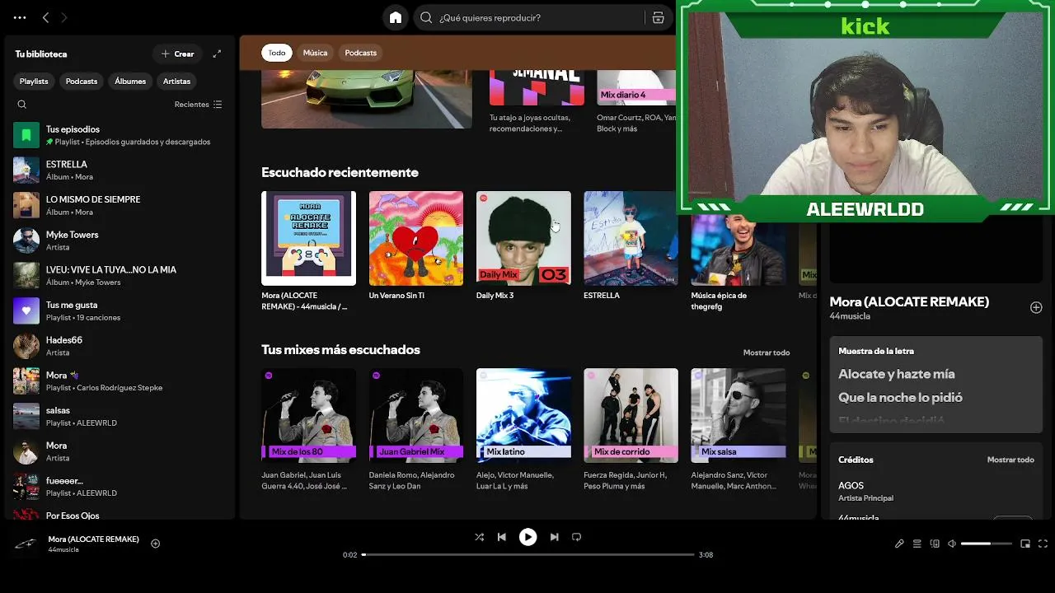
Task: Click the search magnifier icon in top bar
Action: coord(426,17)
